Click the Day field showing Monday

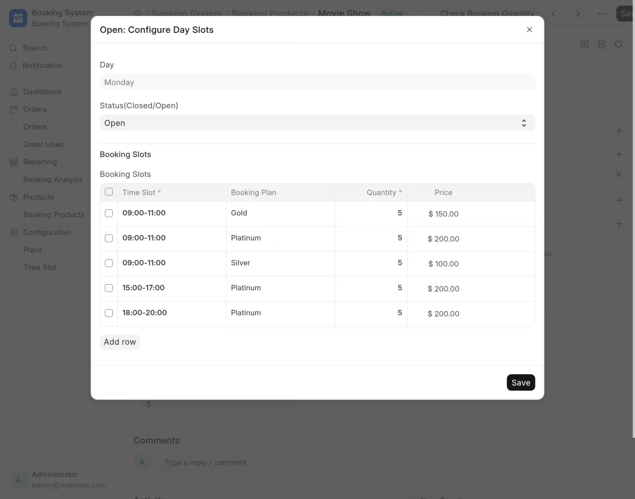click(317, 82)
